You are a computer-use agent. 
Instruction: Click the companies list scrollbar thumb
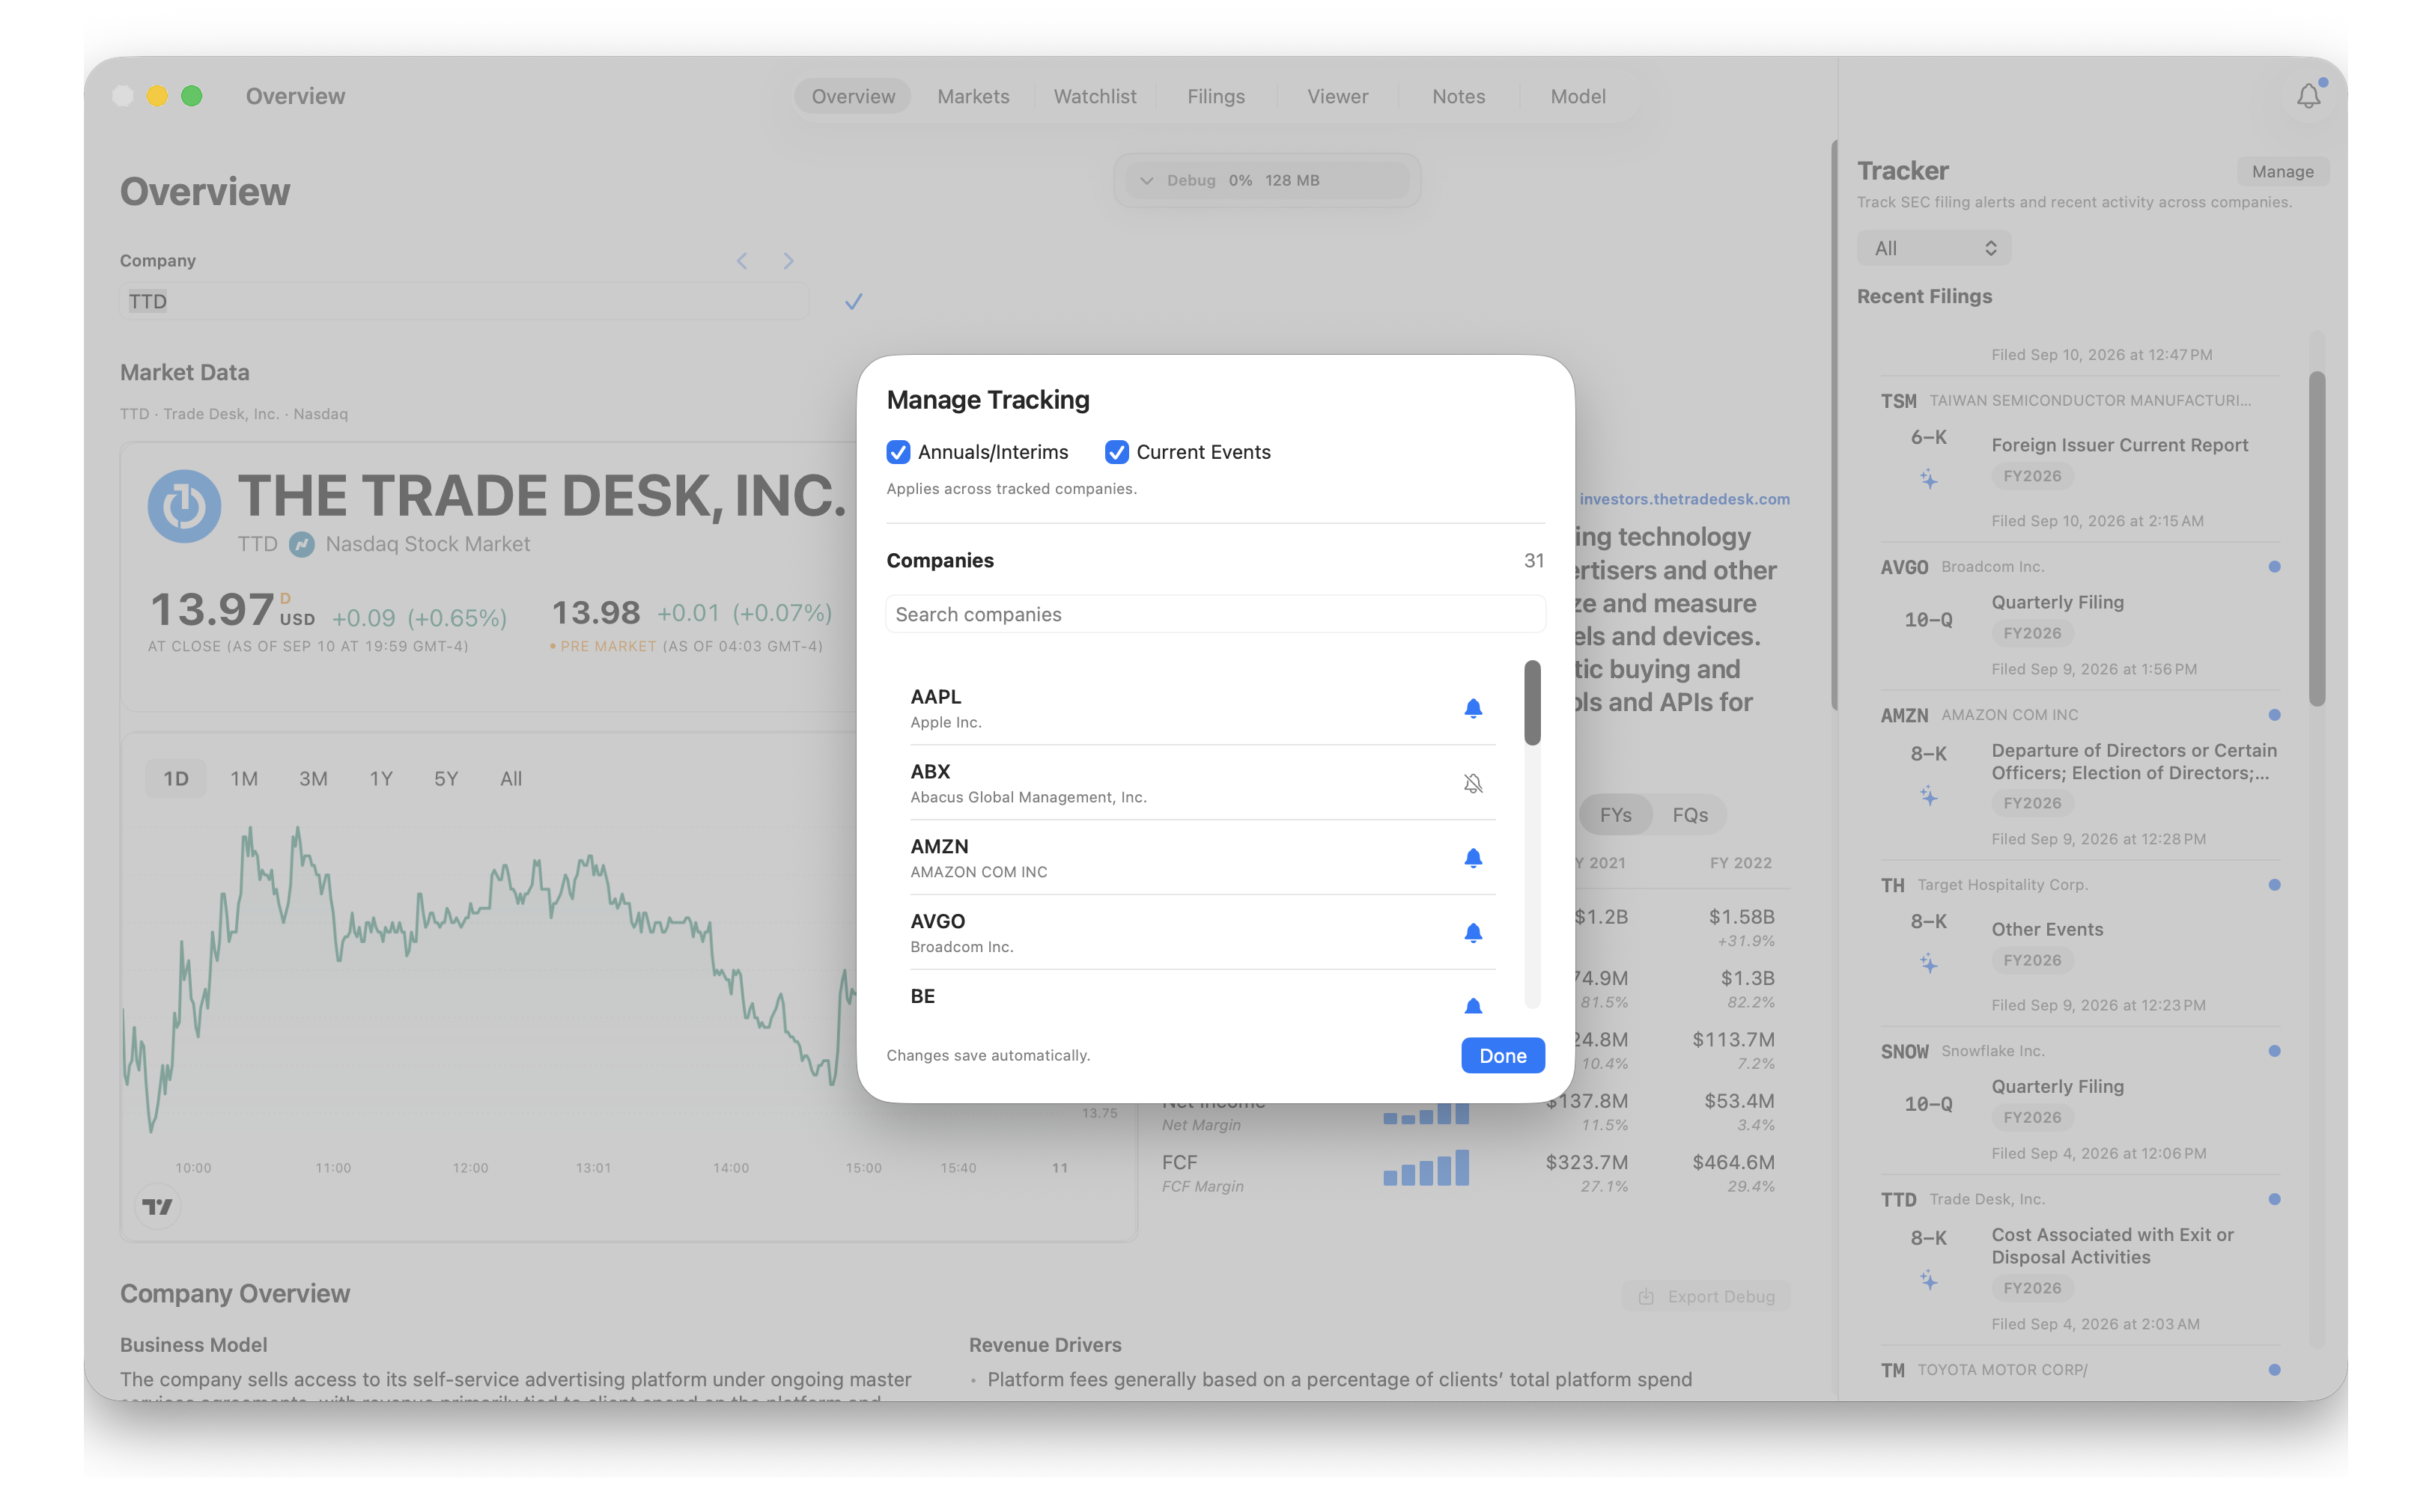[x=1532, y=702]
